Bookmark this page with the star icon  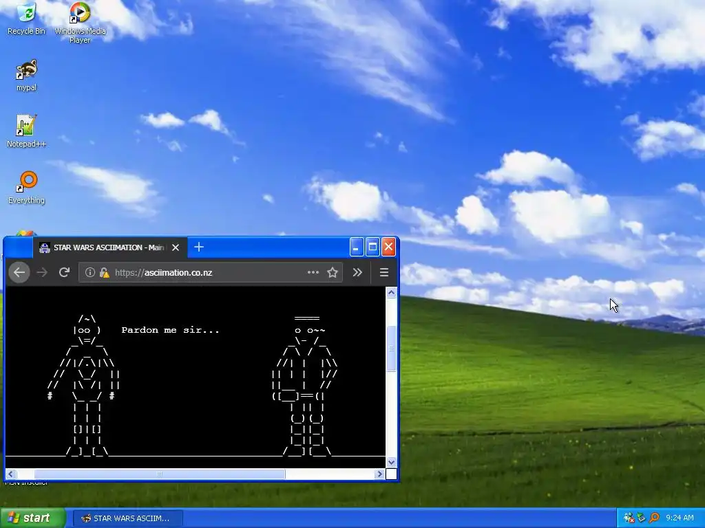(333, 272)
